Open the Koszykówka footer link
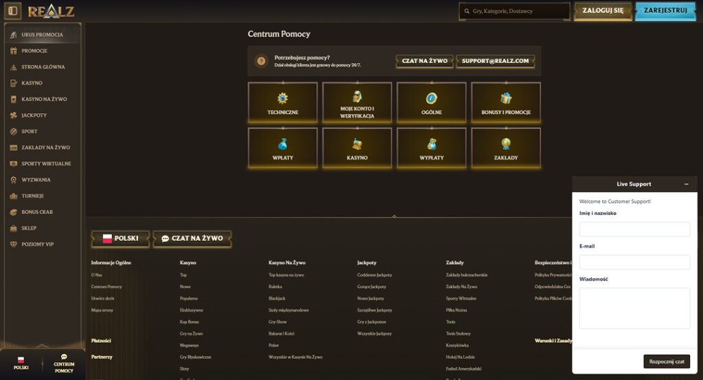The width and height of the screenshot is (703, 380). [457, 345]
